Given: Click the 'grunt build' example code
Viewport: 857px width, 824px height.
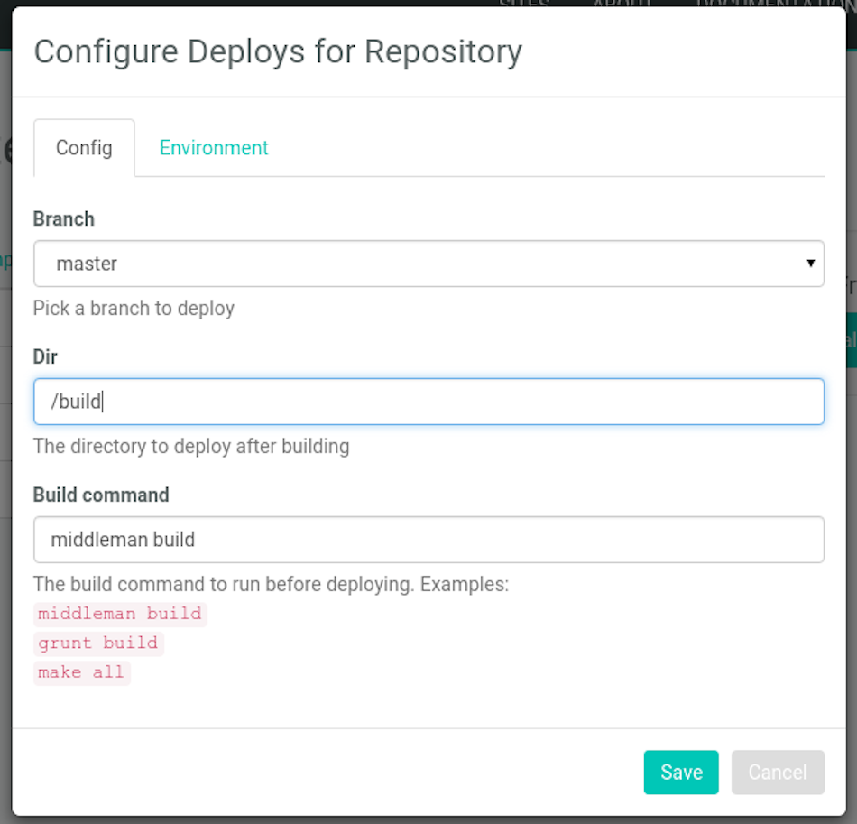Looking at the screenshot, I should pos(98,643).
